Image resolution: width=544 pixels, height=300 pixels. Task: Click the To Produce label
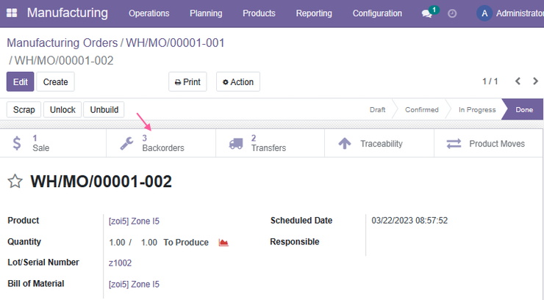(x=186, y=242)
